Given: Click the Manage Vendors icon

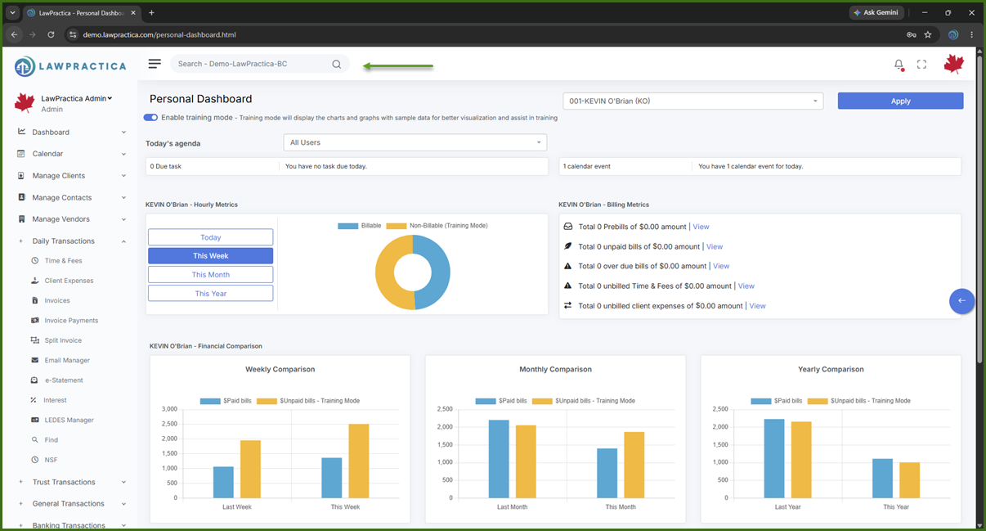Looking at the screenshot, I should pos(22,219).
